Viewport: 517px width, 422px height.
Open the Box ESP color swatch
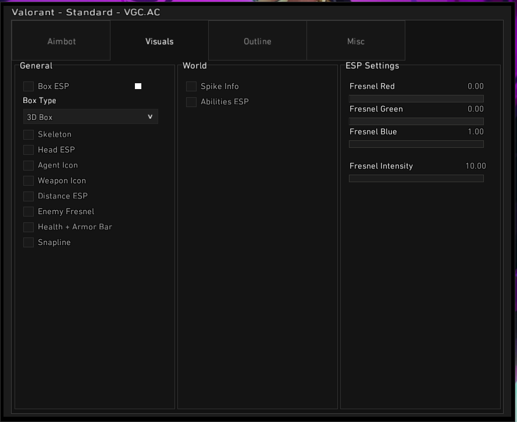point(138,87)
